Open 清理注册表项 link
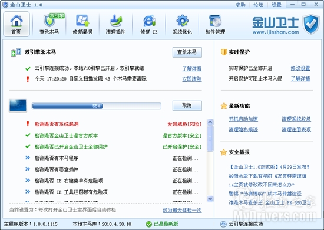The image size is (324, 230). [296, 129]
